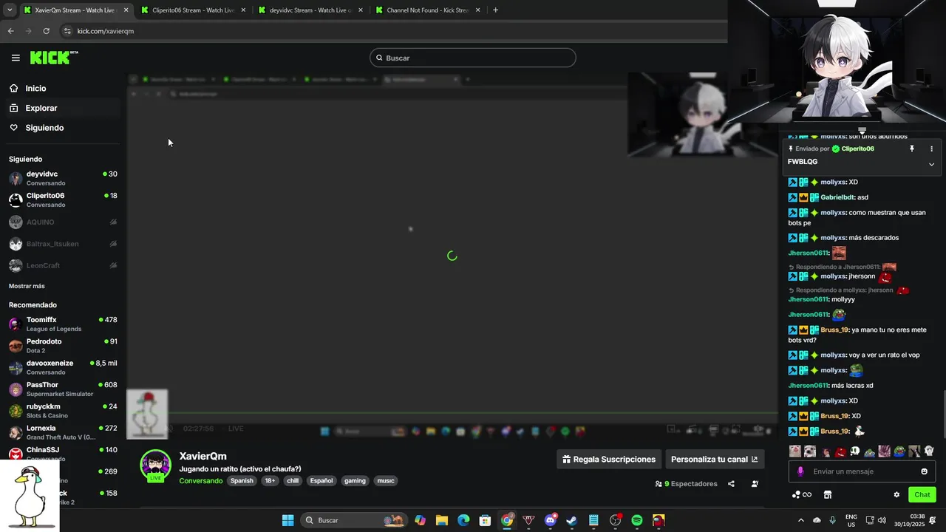Open chat settings gear
The image size is (946, 532).
pyautogui.click(x=896, y=495)
